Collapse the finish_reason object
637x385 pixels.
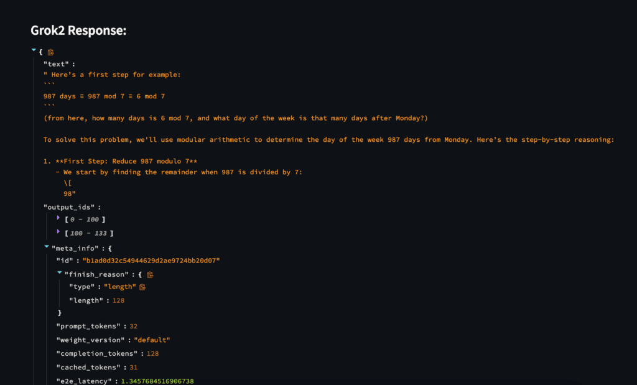click(60, 272)
